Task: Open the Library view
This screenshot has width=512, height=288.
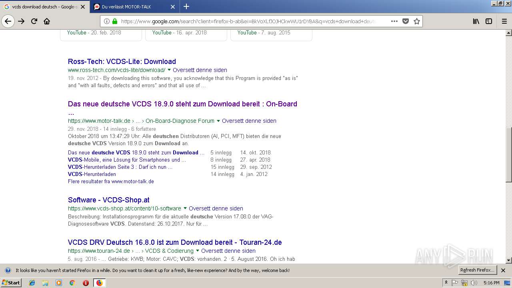Action: click(x=476, y=21)
